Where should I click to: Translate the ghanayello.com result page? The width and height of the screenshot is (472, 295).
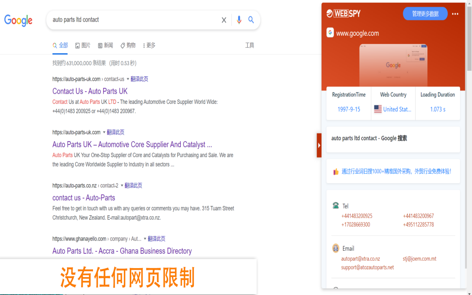pyautogui.click(x=157, y=239)
